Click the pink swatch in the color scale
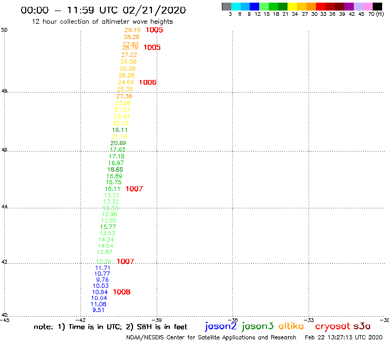The image size is (389, 342). 368,7
